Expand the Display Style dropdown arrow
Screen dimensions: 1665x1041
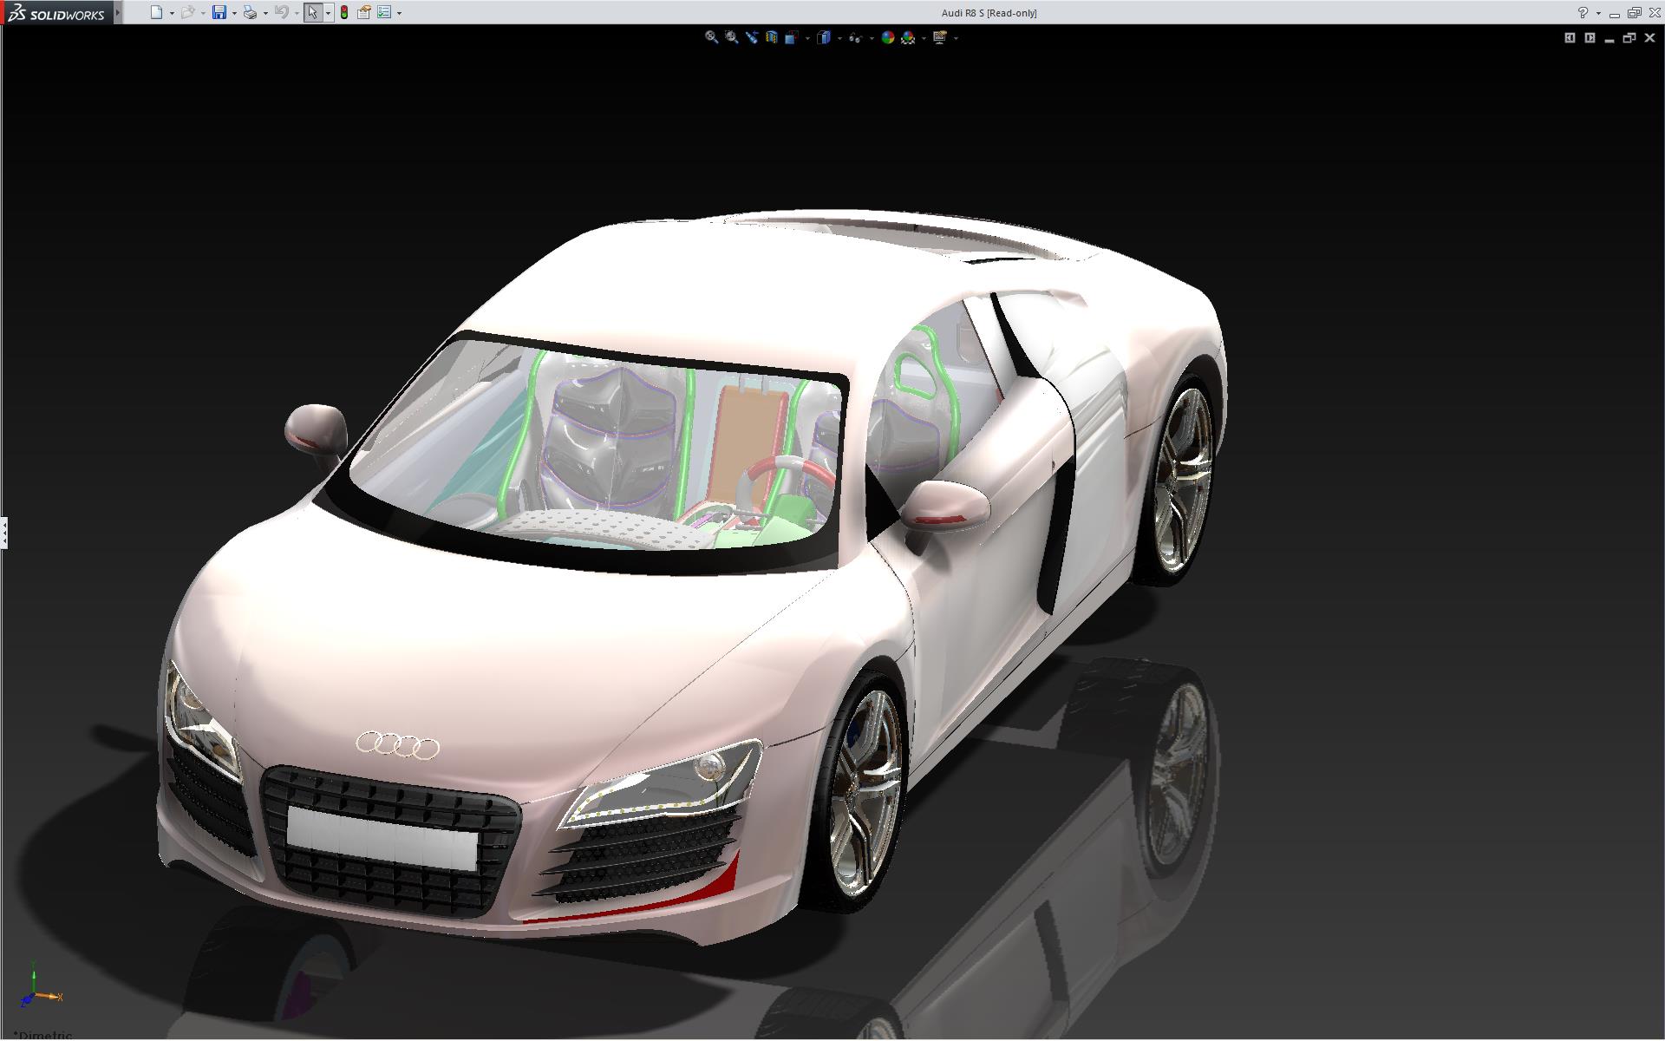click(x=839, y=38)
